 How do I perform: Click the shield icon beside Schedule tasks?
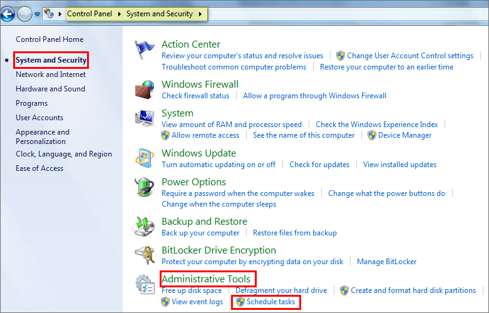[x=240, y=302]
